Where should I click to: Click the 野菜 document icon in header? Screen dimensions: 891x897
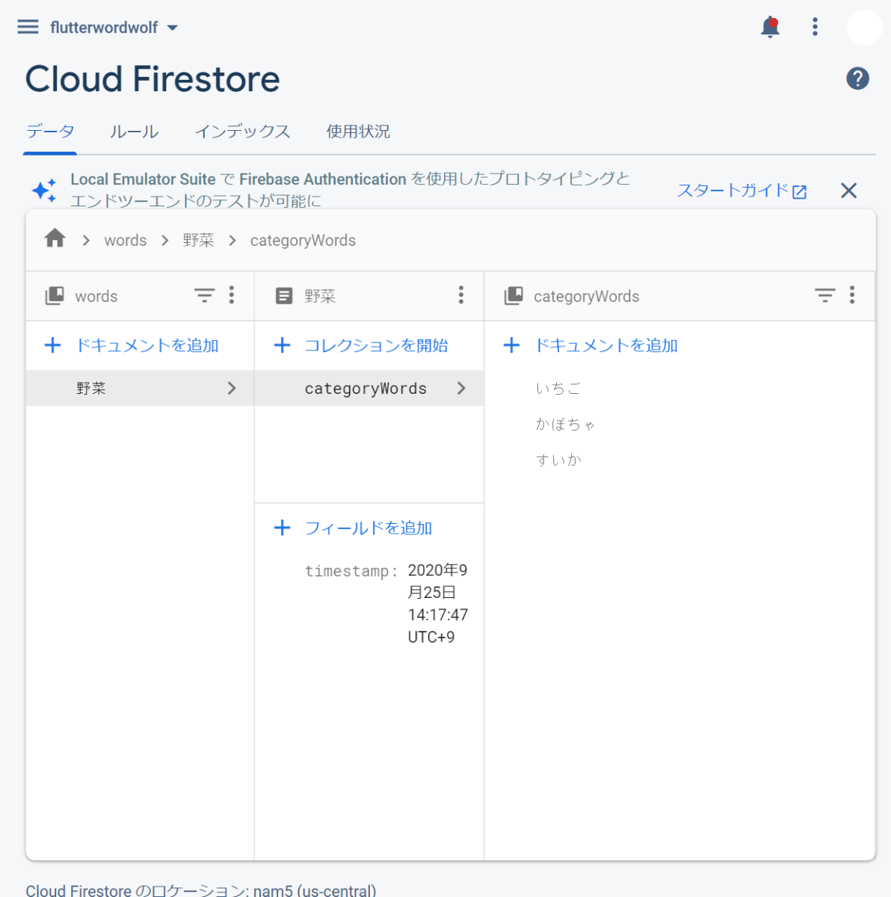[x=284, y=295]
